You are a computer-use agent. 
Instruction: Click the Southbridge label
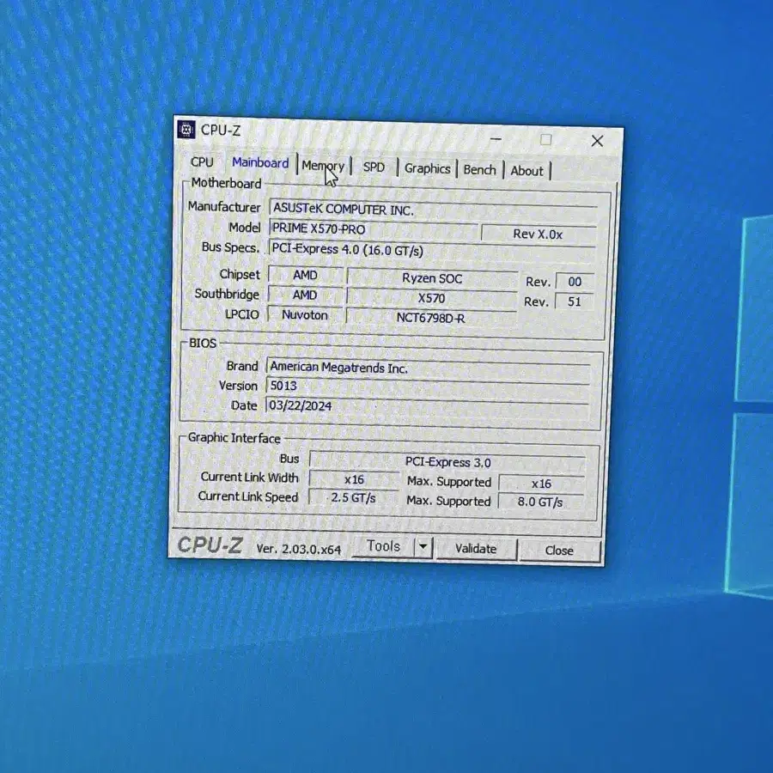(227, 294)
